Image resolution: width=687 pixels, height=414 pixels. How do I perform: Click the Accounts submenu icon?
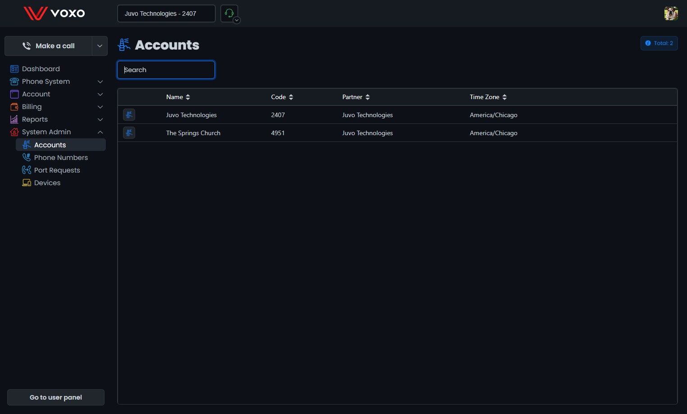pyautogui.click(x=27, y=145)
